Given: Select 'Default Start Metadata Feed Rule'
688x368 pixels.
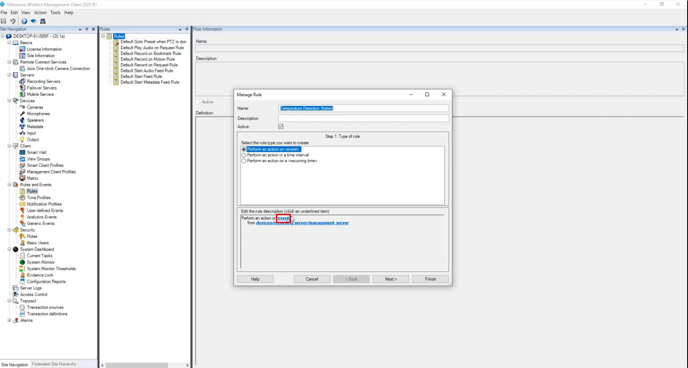Looking at the screenshot, I should [x=150, y=82].
